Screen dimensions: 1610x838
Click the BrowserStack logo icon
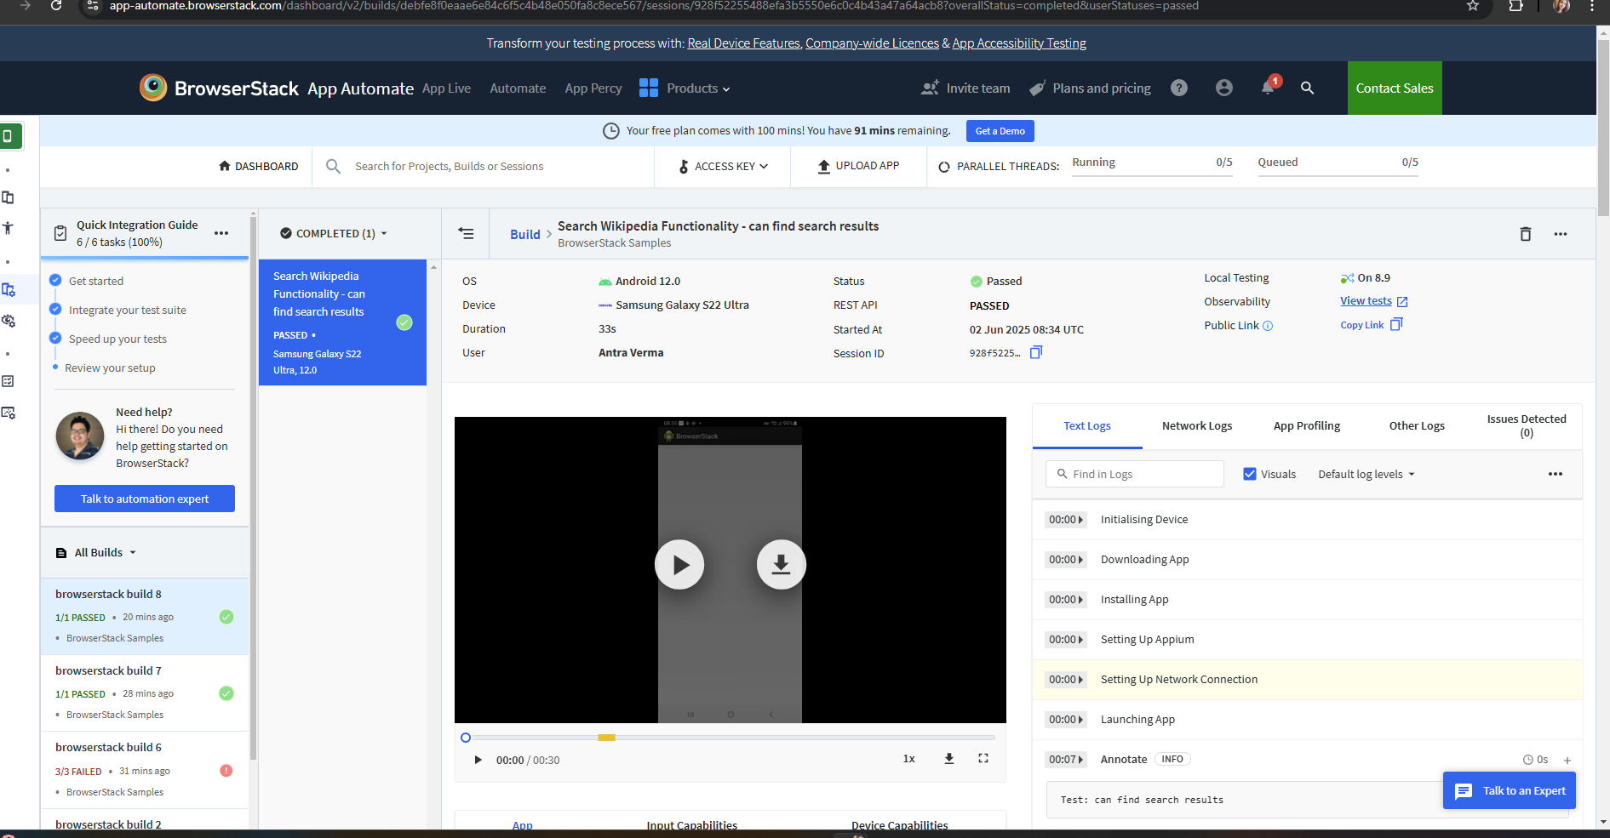pyautogui.click(x=153, y=88)
